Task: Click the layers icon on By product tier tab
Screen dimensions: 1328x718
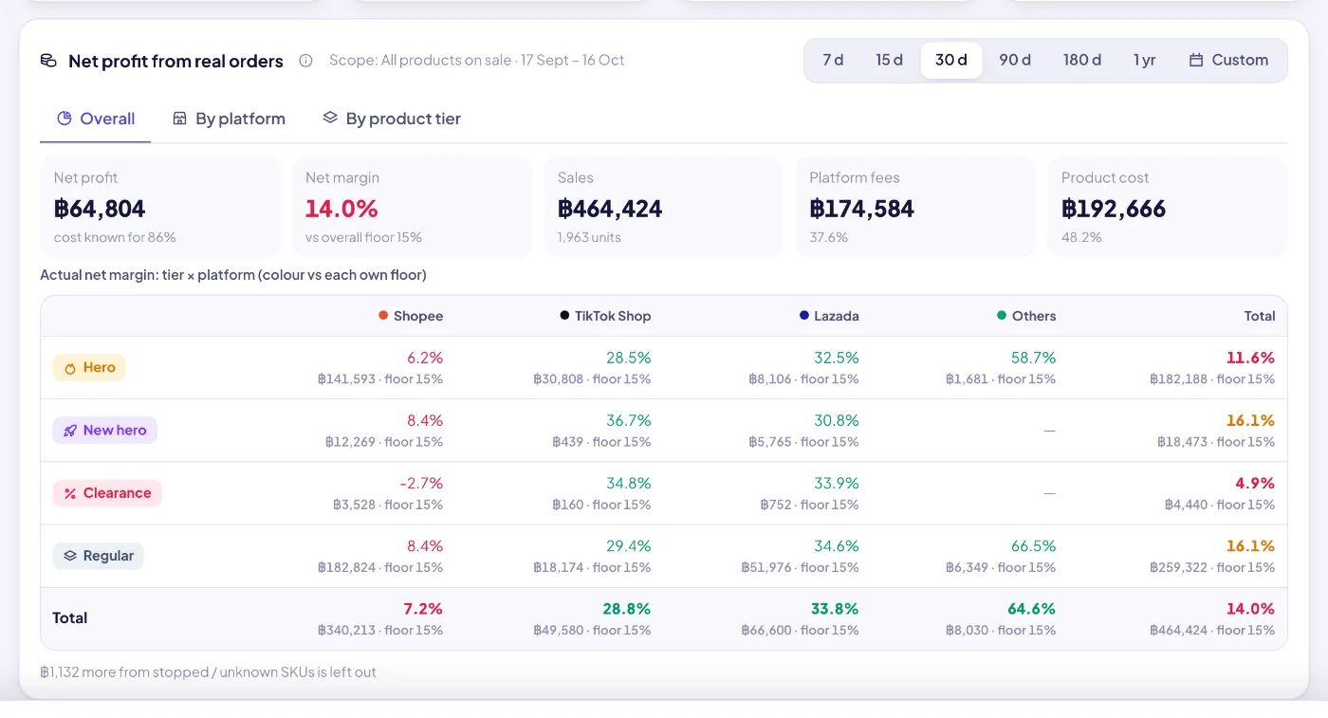Action: pyautogui.click(x=330, y=118)
